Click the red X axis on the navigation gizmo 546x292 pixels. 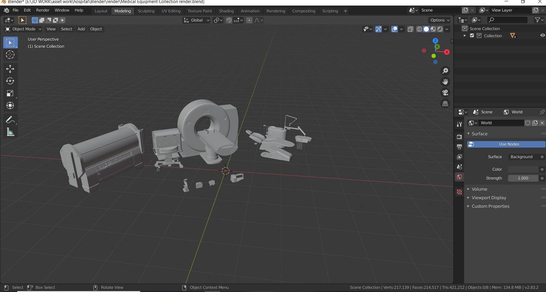pos(447,52)
